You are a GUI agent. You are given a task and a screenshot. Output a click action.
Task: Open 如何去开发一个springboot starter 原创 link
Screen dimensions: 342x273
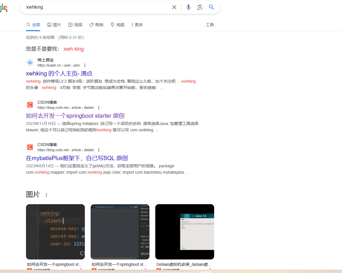coord(75,115)
